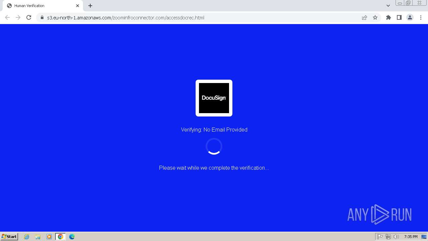Select Chrome in the taskbar
Screen dimensions: 428x241
61,237
